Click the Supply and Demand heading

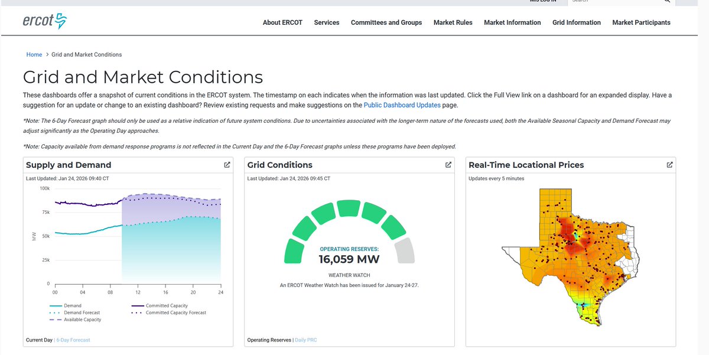69,165
